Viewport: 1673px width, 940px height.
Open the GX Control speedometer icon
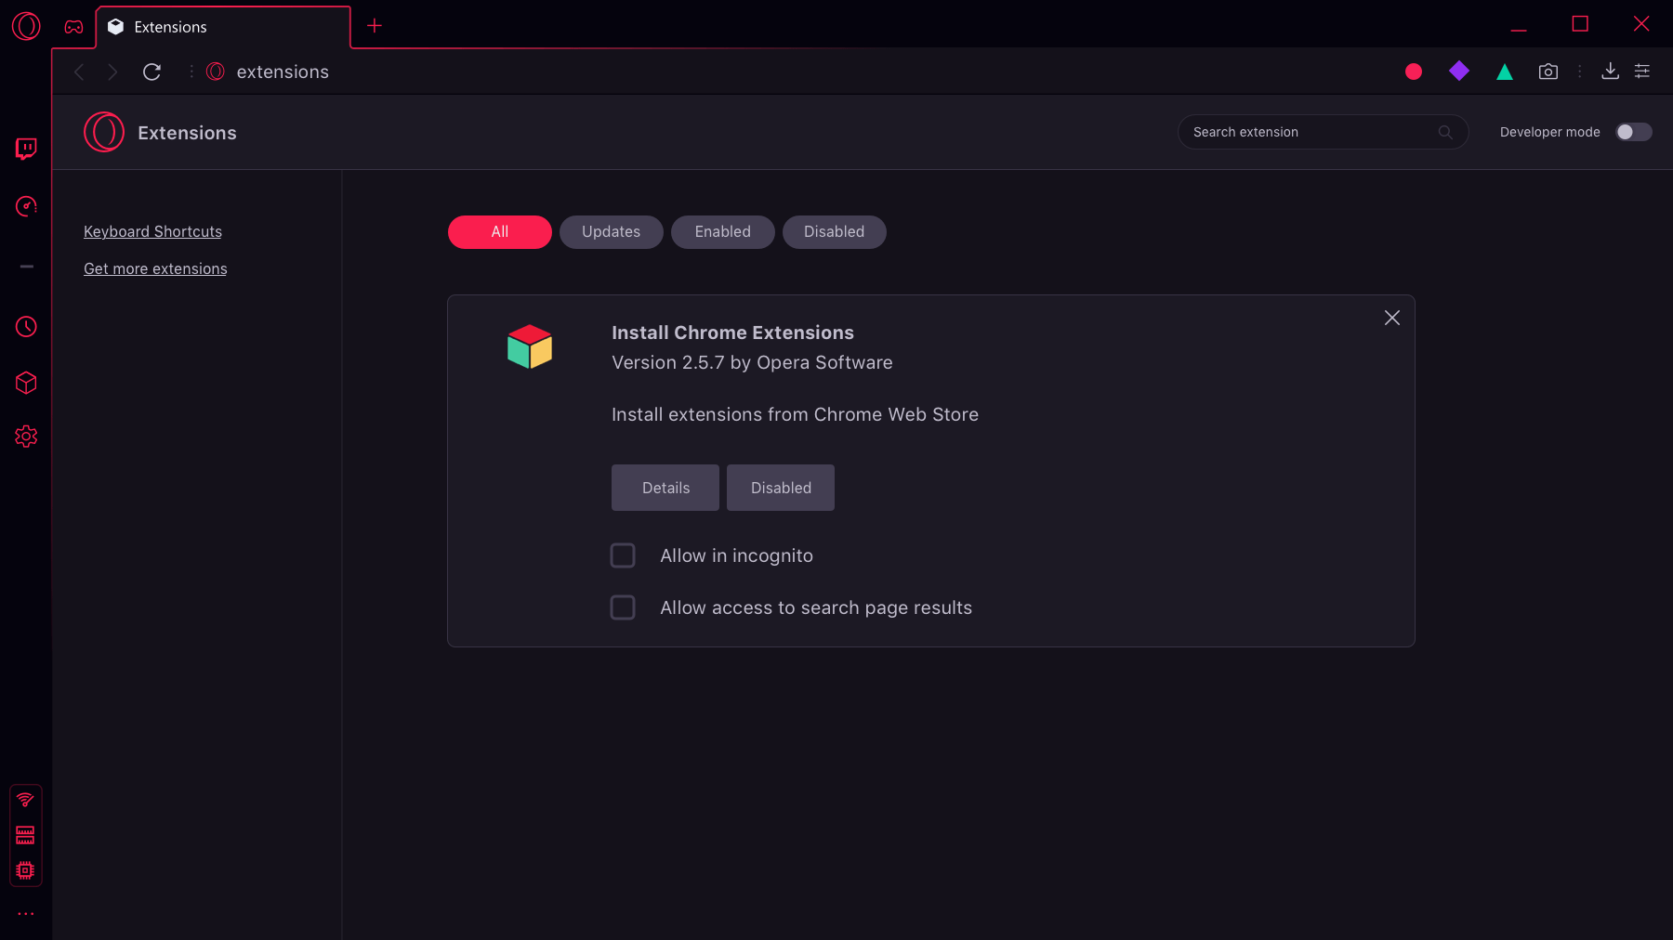[26, 206]
